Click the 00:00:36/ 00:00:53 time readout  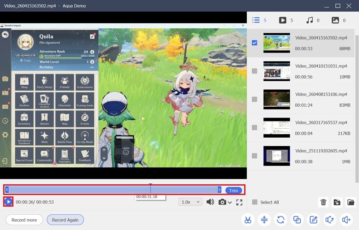point(35,202)
